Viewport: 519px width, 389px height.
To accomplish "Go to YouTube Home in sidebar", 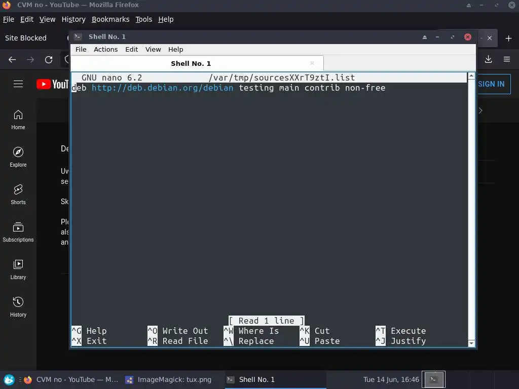I will point(18,120).
